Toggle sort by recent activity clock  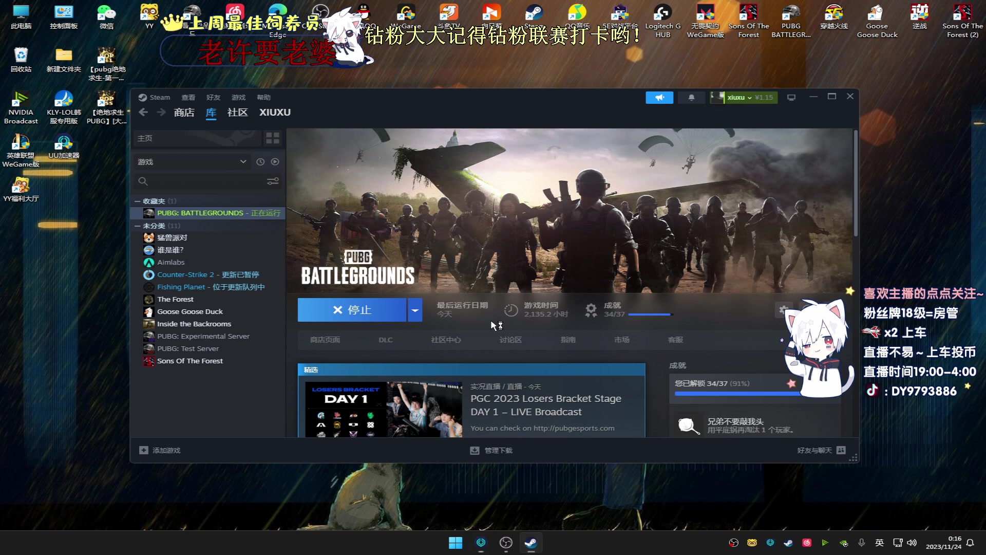(x=260, y=162)
